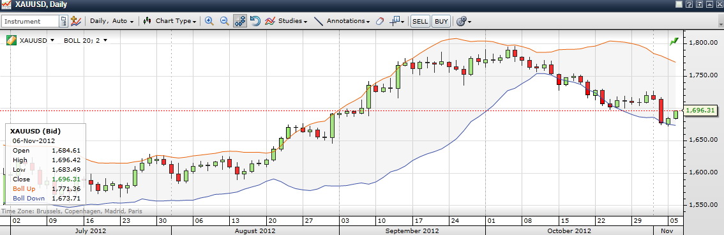Click the SELL button

420,21
